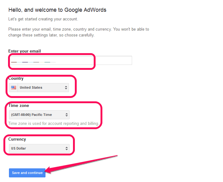Select the United States country text
The image size is (223, 182).
point(31,87)
